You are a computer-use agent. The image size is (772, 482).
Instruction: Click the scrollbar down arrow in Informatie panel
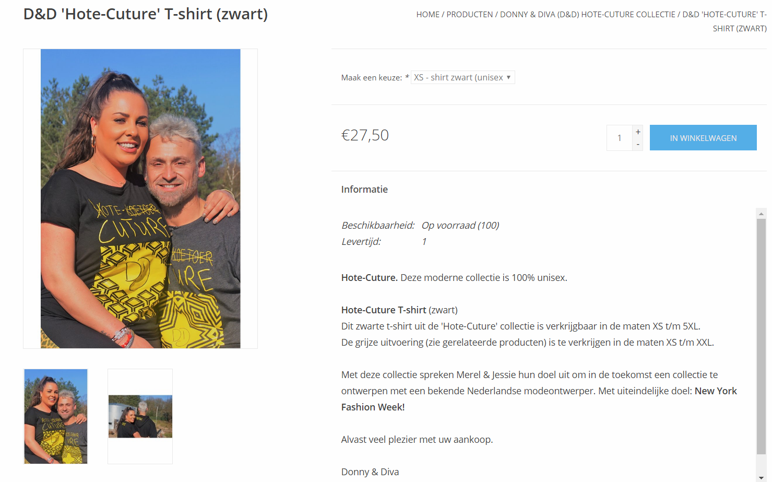pos(762,477)
